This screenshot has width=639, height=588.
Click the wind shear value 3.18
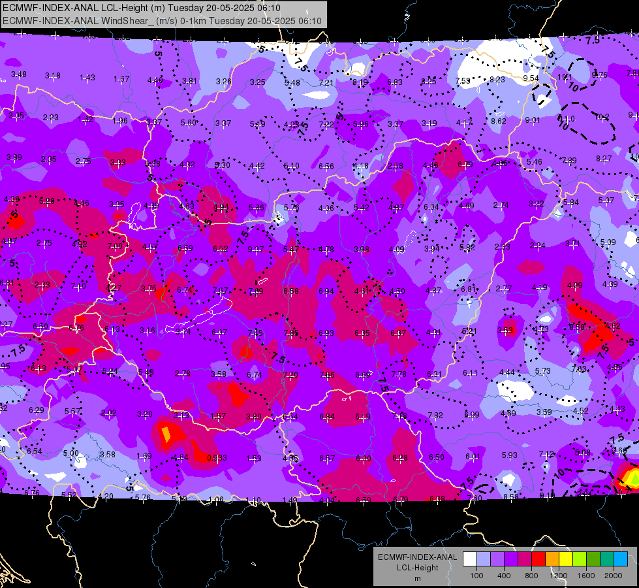[x=53, y=76]
